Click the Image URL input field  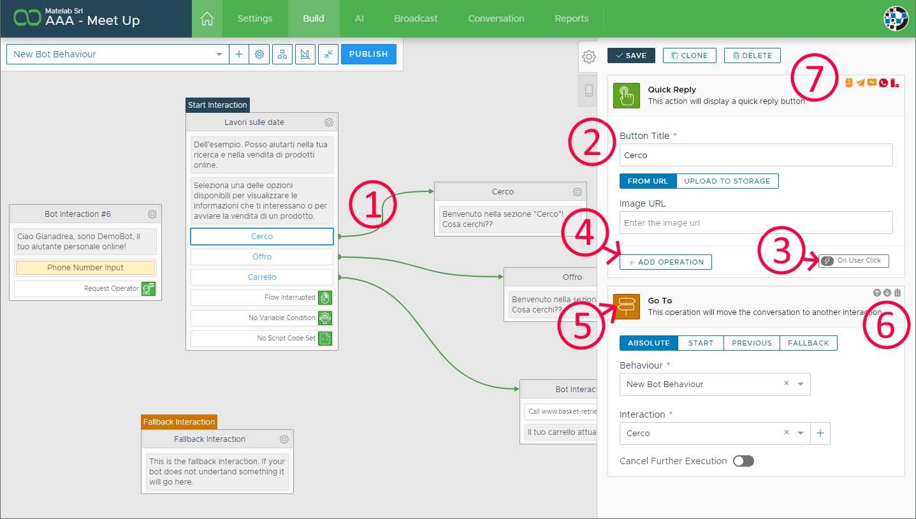pos(755,223)
